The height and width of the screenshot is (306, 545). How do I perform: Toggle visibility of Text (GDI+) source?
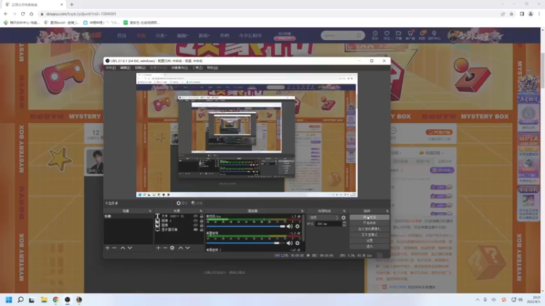pyautogui.click(x=196, y=216)
